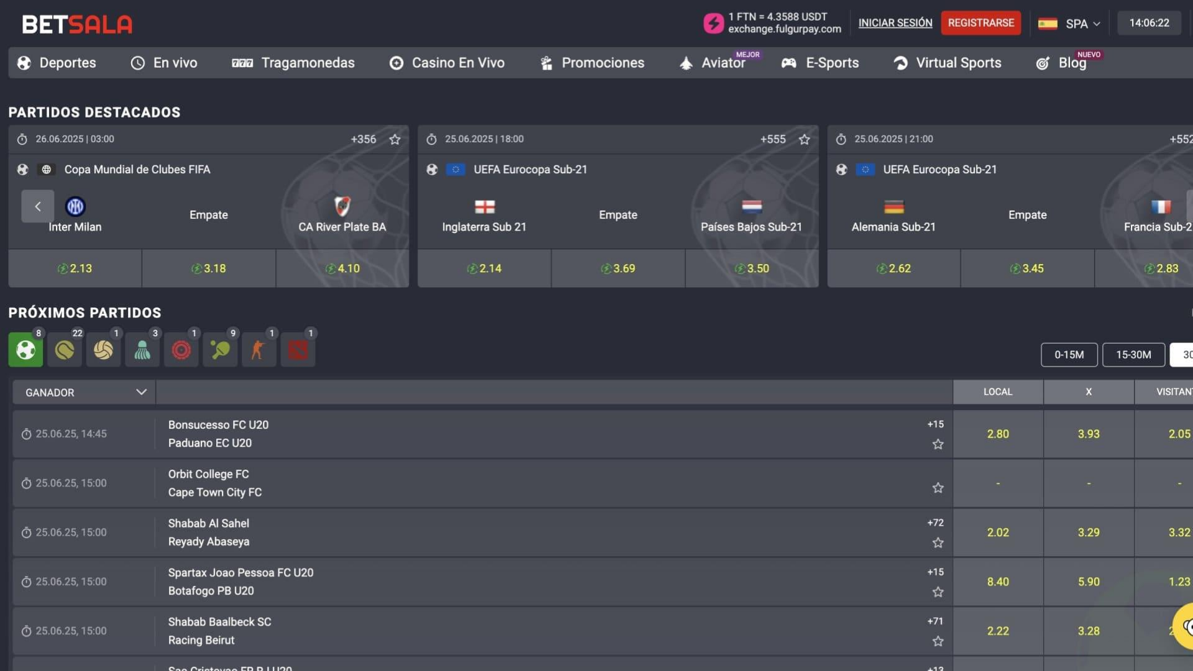Open Virtual Sports section
Image resolution: width=1193 pixels, height=671 pixels.
pyautogui.click(x=948, y=63)
